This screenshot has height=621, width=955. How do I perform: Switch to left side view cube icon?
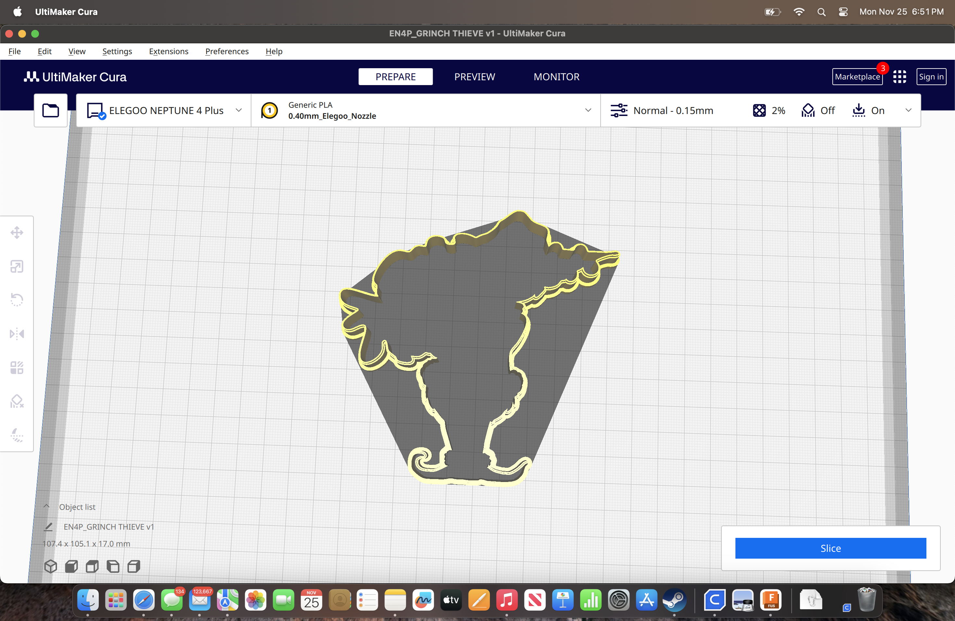113,566
